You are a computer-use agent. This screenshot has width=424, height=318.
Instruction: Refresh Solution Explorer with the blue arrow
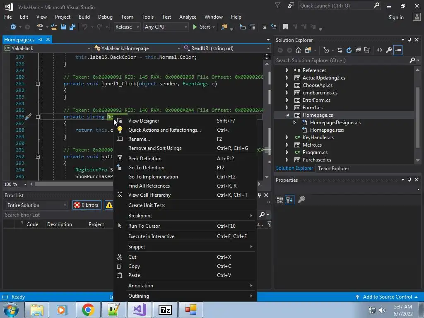(349, 50)
